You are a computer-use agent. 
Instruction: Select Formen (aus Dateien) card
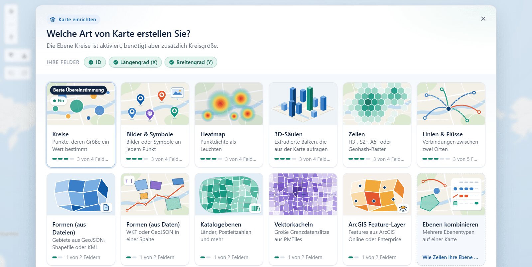pos(81,219)
